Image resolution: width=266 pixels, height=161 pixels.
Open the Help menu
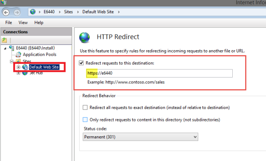pyautogui.click(x=39, y=23)
